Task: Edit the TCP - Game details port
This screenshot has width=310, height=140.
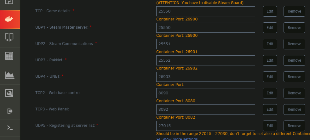Action: [270, 11]
